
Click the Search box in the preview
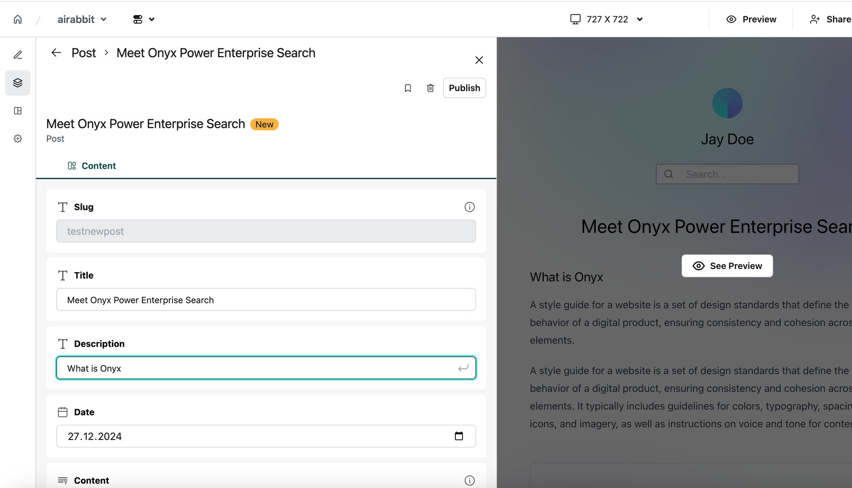pyautogui.click(x=727, y=174)
